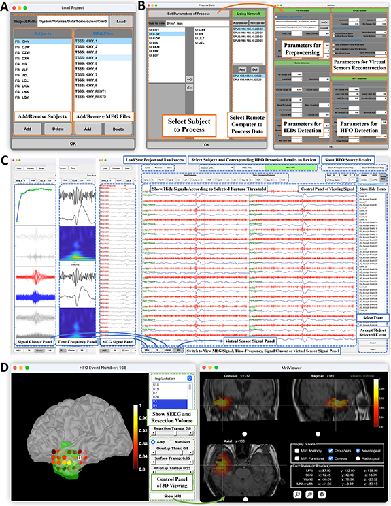Select subject FS: LQY in Subjects list

43,97
